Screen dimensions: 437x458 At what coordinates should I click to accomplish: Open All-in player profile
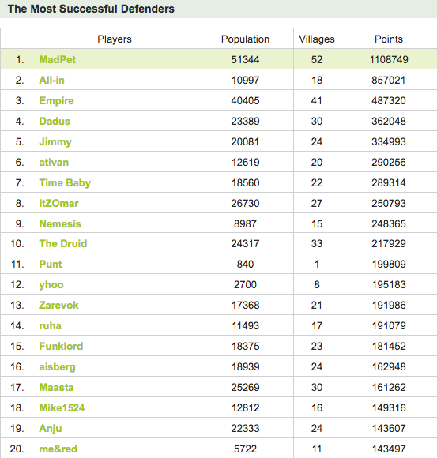[51, 80]
